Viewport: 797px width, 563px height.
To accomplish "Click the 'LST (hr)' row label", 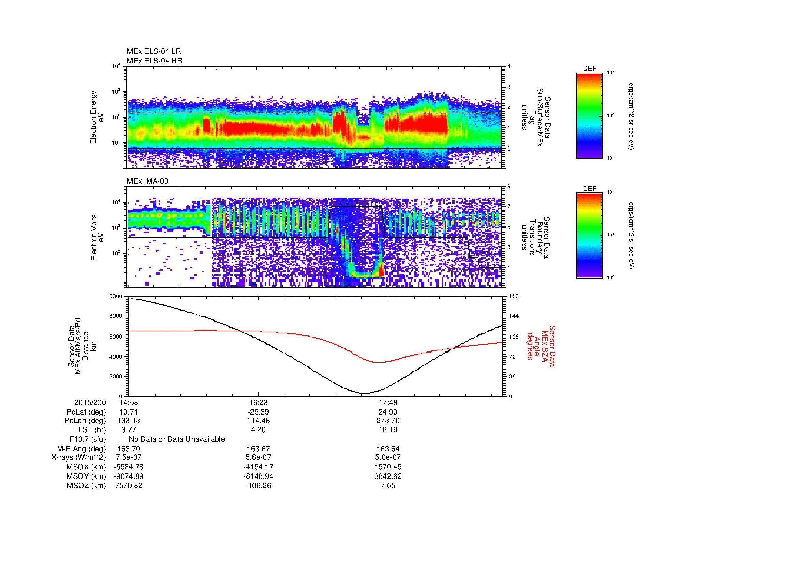I will tap(92, 430).
